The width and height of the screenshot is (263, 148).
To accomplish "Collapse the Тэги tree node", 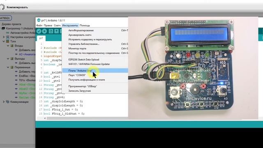I will tap(4, 41).
